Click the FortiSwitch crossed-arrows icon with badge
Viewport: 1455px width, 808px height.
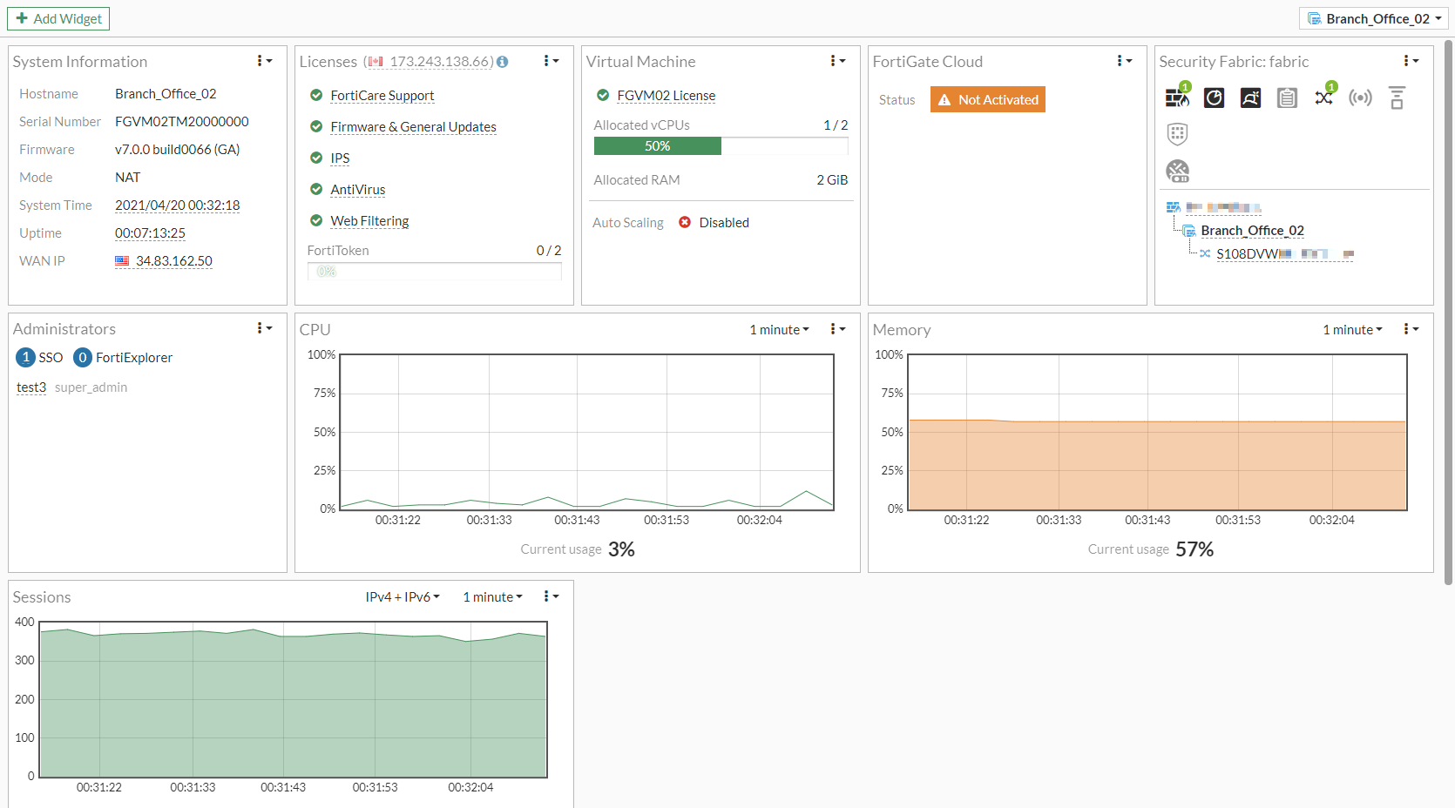coord(1323,98)
